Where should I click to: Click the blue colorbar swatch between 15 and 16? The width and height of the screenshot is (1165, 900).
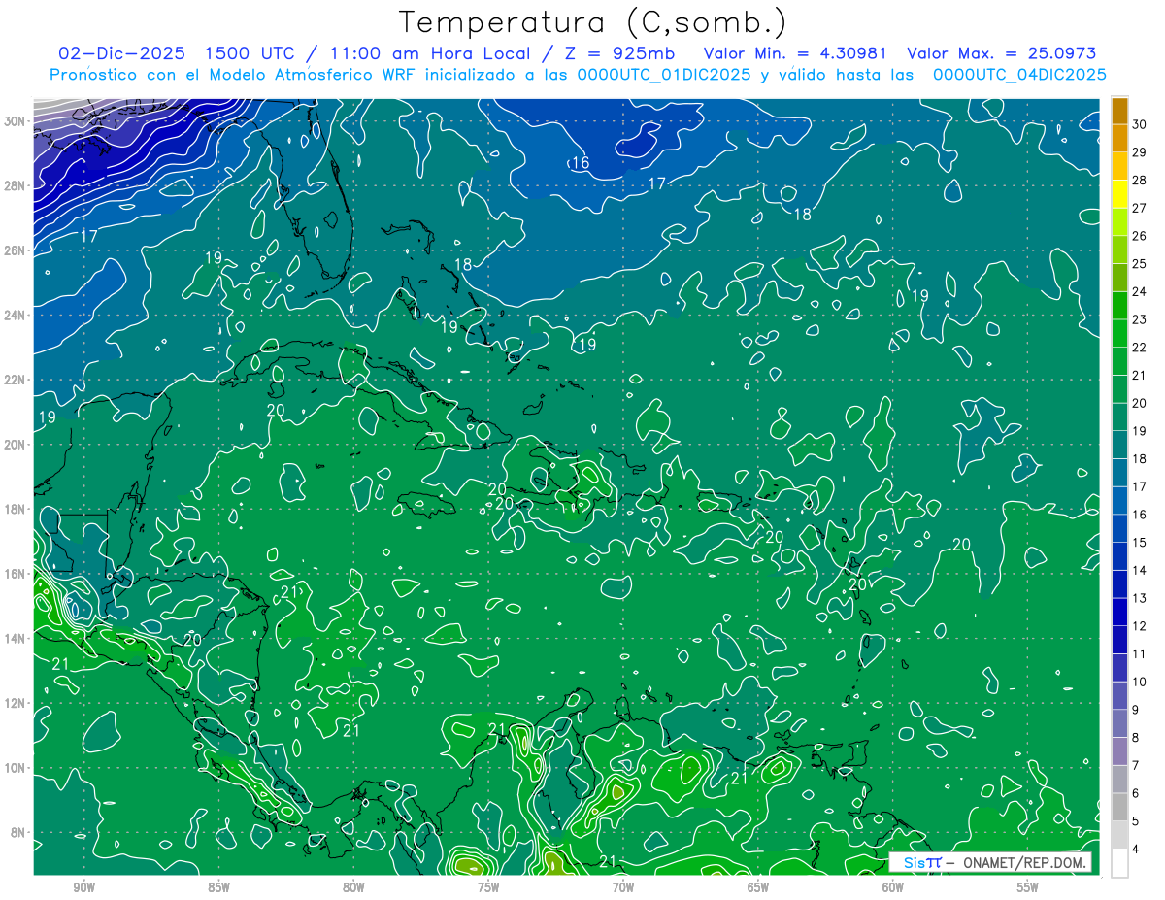(x=1119, y=528)
